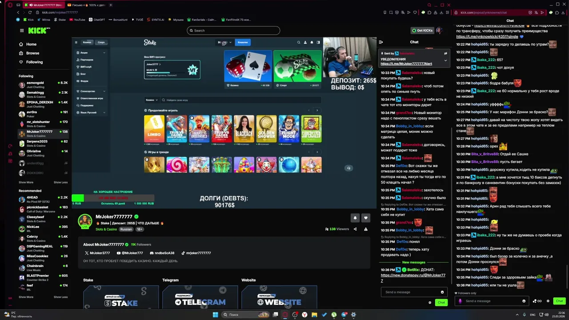The image size is (569, 320).
Task: Collapse the chat panel arrow icon
Action: 381,42
